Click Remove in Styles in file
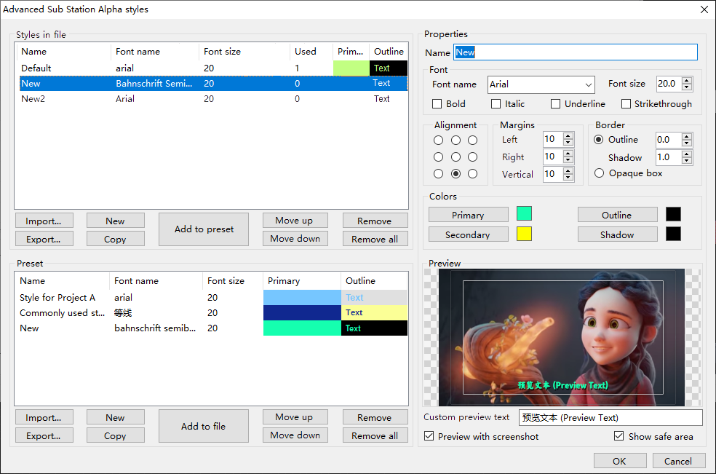Screen dimensions: 716x474 (375, 221)
